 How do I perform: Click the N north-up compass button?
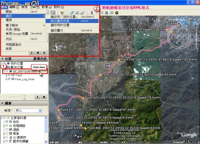179,26
